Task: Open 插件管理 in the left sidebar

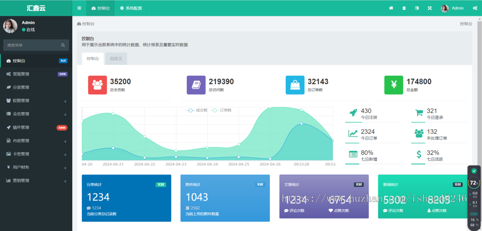Action: click(x=36, y=128)
